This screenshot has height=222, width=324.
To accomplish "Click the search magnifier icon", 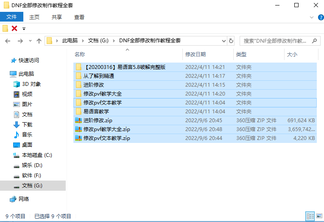I will point(314,41).
